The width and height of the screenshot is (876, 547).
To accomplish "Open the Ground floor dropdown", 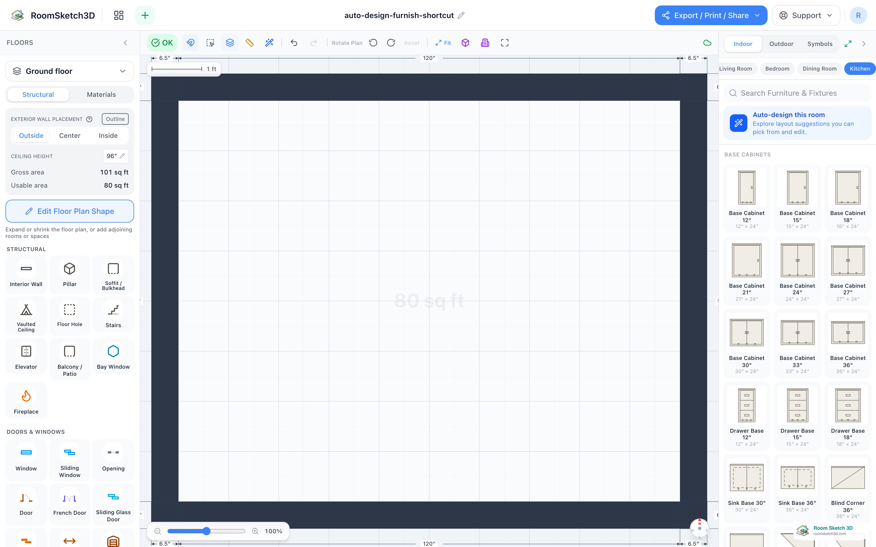I will pos(70,71).
